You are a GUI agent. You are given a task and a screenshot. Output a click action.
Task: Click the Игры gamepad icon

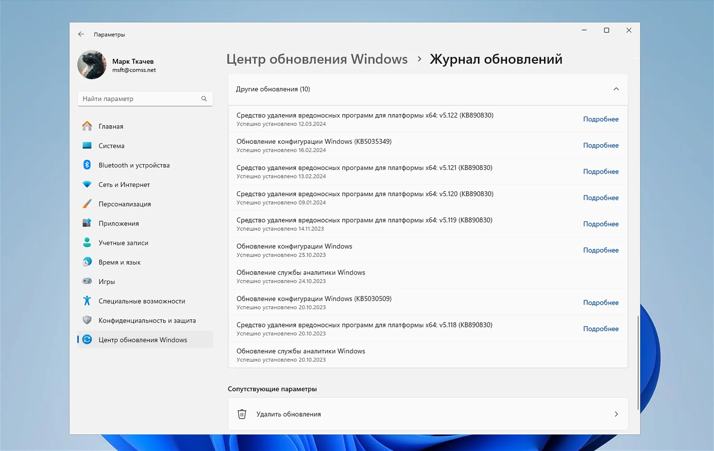[x=87, y=281]
